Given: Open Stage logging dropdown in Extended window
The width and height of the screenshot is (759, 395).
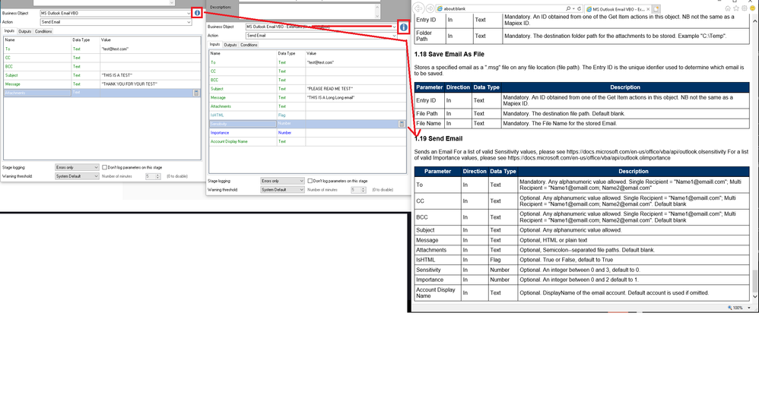Looking at the screenshot, I should click(x=283, y=181).
